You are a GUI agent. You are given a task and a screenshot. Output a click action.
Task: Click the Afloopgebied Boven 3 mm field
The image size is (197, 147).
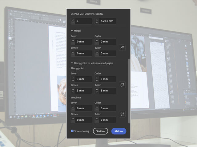point(84,79)
